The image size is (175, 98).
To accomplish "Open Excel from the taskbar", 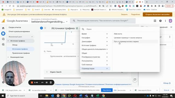I will (x=98, y=96).
